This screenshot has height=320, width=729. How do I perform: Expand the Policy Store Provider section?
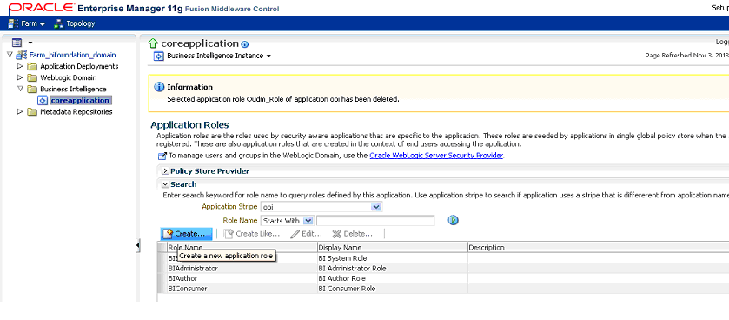click(x=165, y=171)
